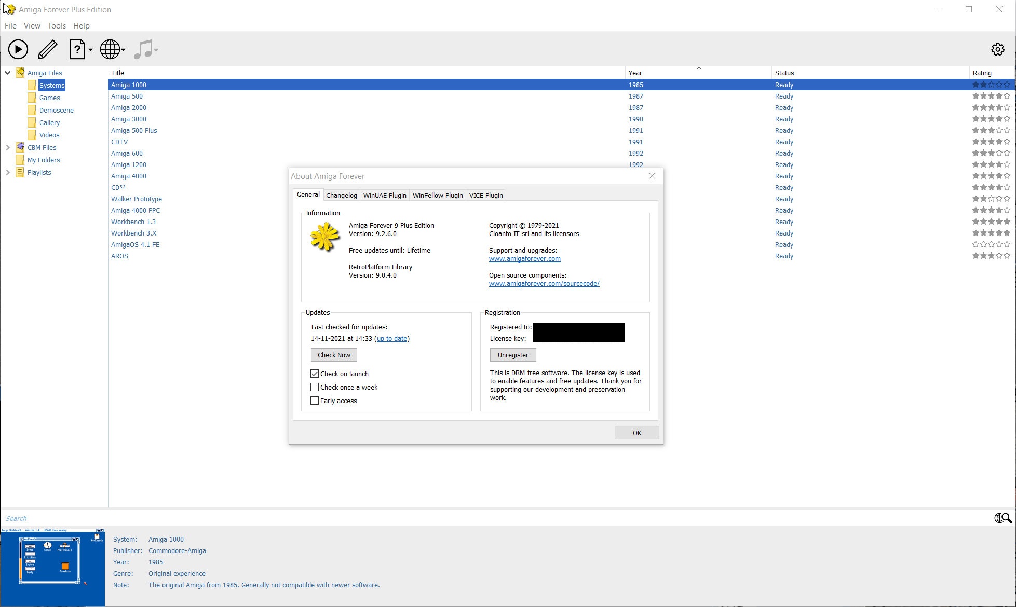Expand the Playlists tree node
Viewport: 1016px width, 607px height.
point(8,172)
